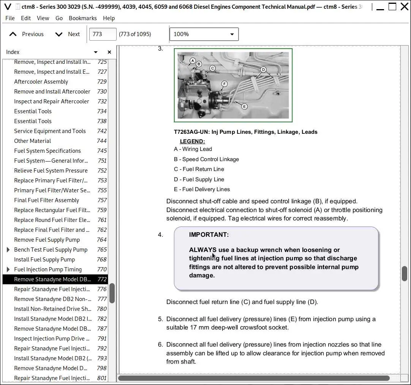Open the Edit menu
This screenshot has height=385, width=411.
point(26,18)
